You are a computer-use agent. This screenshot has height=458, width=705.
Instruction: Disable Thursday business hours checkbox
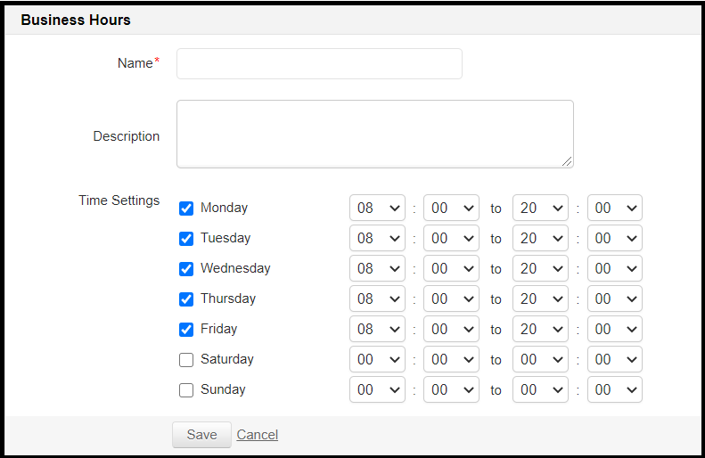tap(186, 299)
